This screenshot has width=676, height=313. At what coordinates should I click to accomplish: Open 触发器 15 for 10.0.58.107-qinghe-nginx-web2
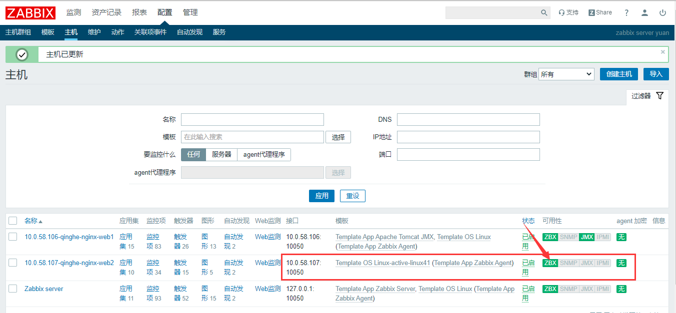click(x=180, y=267)
